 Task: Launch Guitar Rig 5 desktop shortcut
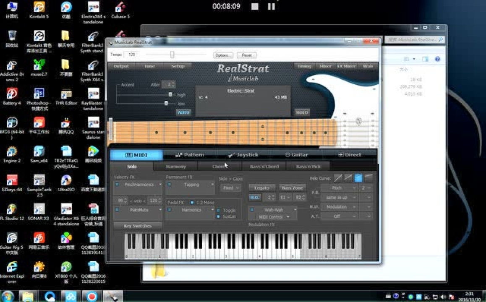click(12, 243)
